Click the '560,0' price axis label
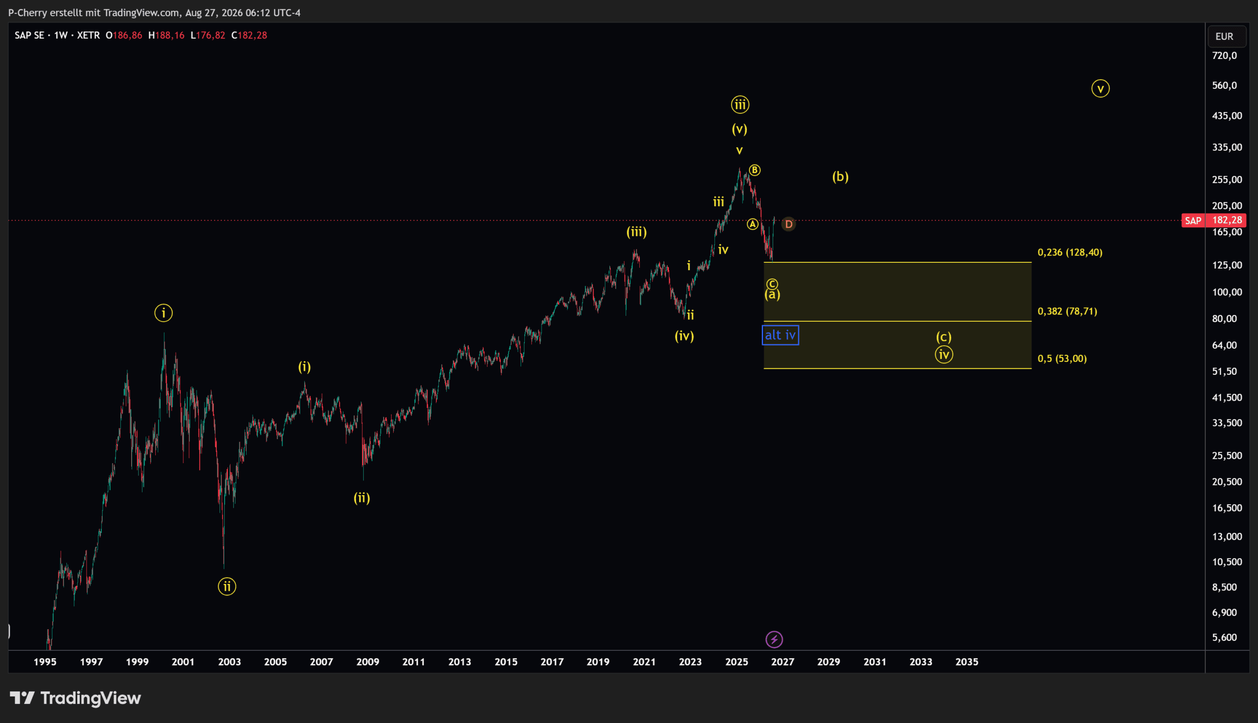Image resolution: width=1258 pixels, height=723 pixels. point(1224,85)
